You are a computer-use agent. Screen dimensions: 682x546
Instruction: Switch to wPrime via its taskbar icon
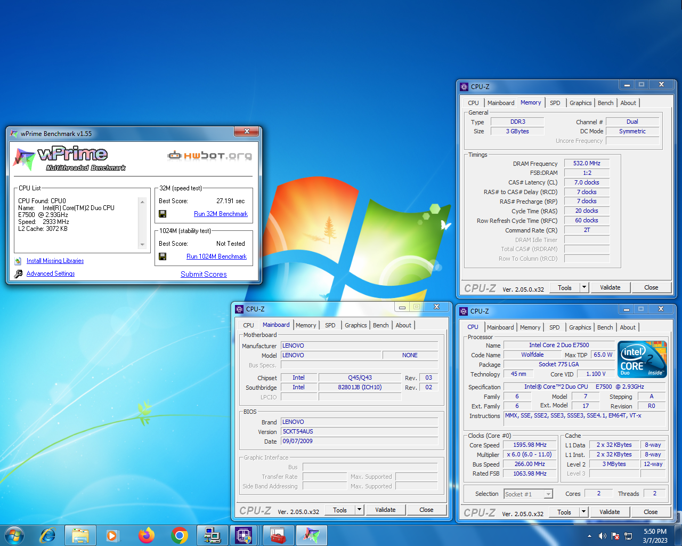tap(311, 535)
